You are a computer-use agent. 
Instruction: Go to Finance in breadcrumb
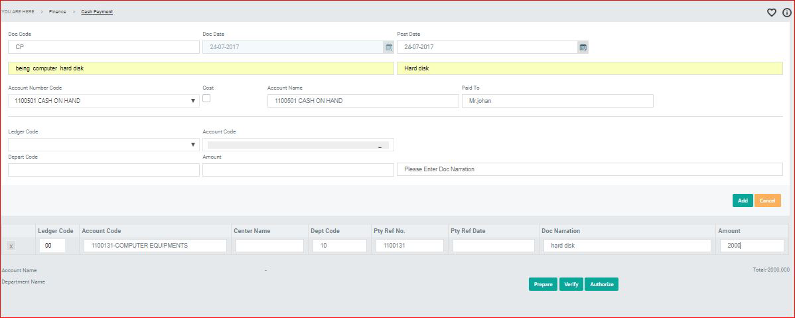[x=57, y=12]
